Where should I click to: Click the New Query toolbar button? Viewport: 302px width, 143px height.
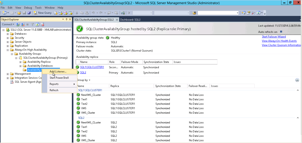click(43, 13)
